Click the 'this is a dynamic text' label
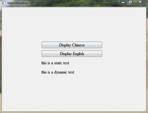The width and height of the screenshot is (148, 113). (x=58, y=72)
